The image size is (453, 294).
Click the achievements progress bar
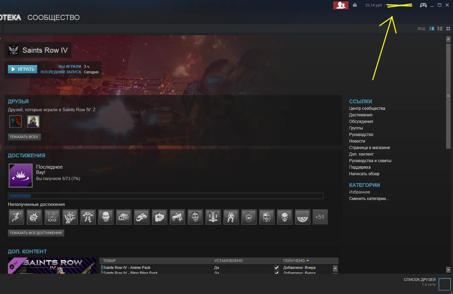(165, 196)
